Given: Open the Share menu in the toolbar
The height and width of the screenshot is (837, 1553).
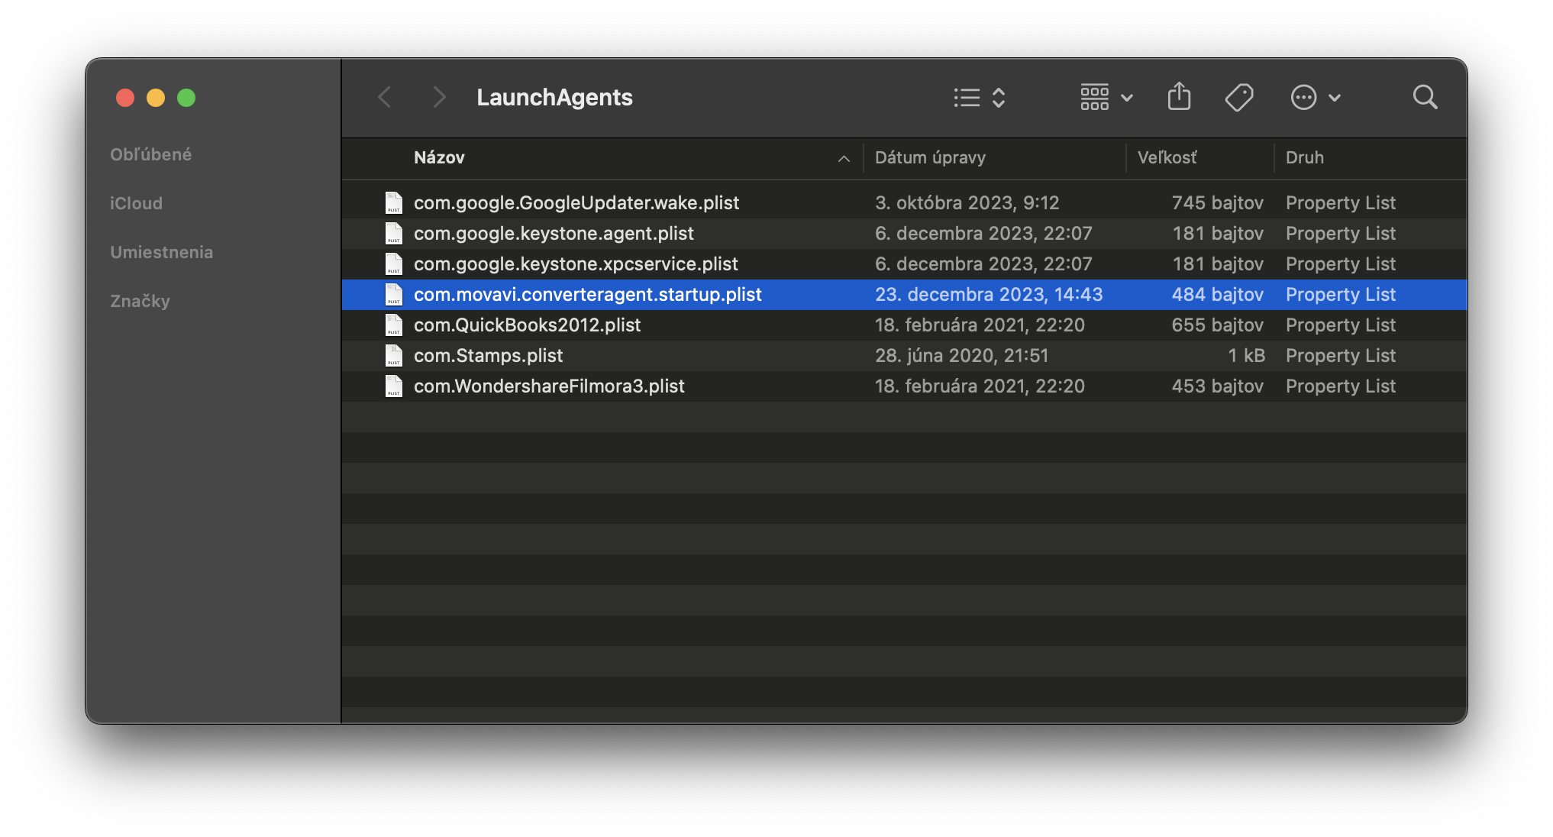Looking at the screenshot, I should (1179, 97).
